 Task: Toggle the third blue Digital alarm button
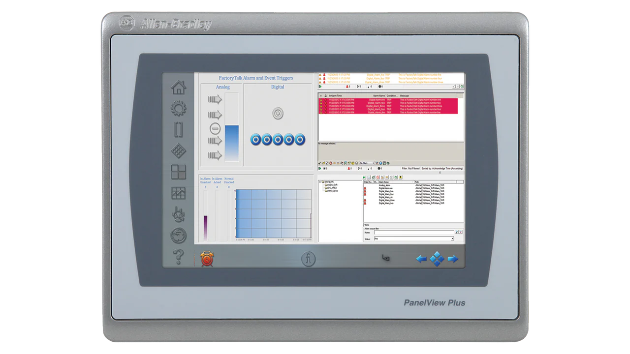tap(278, 140)
